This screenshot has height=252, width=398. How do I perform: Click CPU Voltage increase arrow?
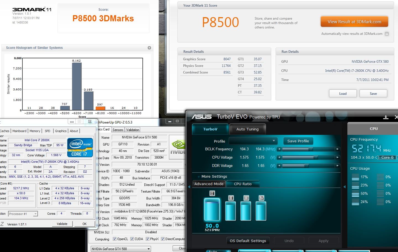coord(337,158)
